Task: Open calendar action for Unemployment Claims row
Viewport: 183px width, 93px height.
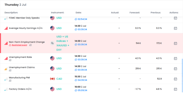Action: point(175,69)
